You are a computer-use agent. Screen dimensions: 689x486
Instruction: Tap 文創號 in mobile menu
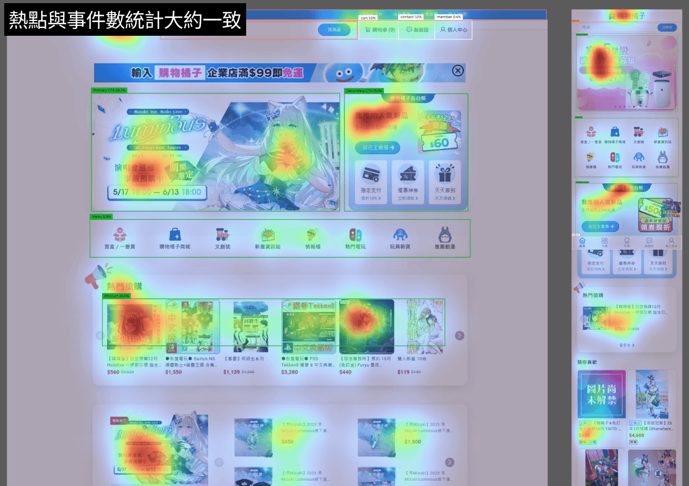[x=639, y=135]
